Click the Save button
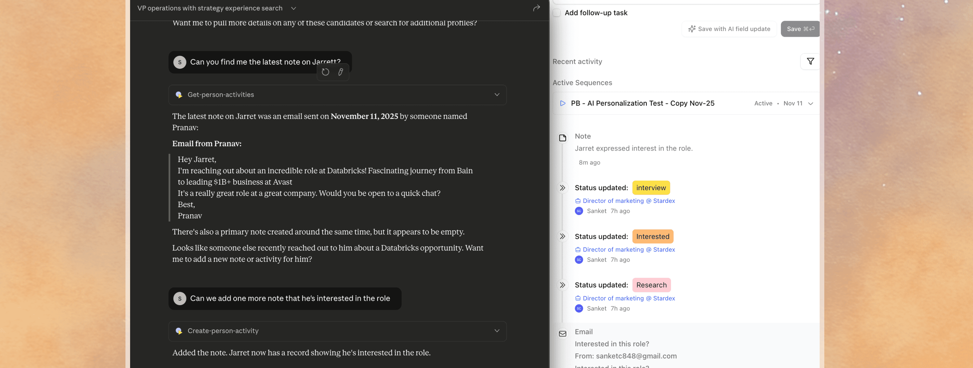Viewport: 973px width, 368px height. pos(800,29)
